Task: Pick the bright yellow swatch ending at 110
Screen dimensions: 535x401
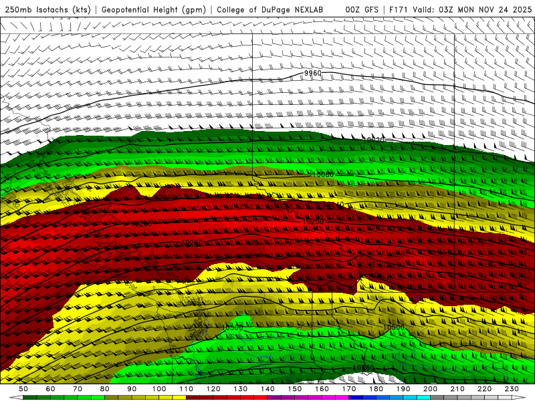Action: coord(179,398)
